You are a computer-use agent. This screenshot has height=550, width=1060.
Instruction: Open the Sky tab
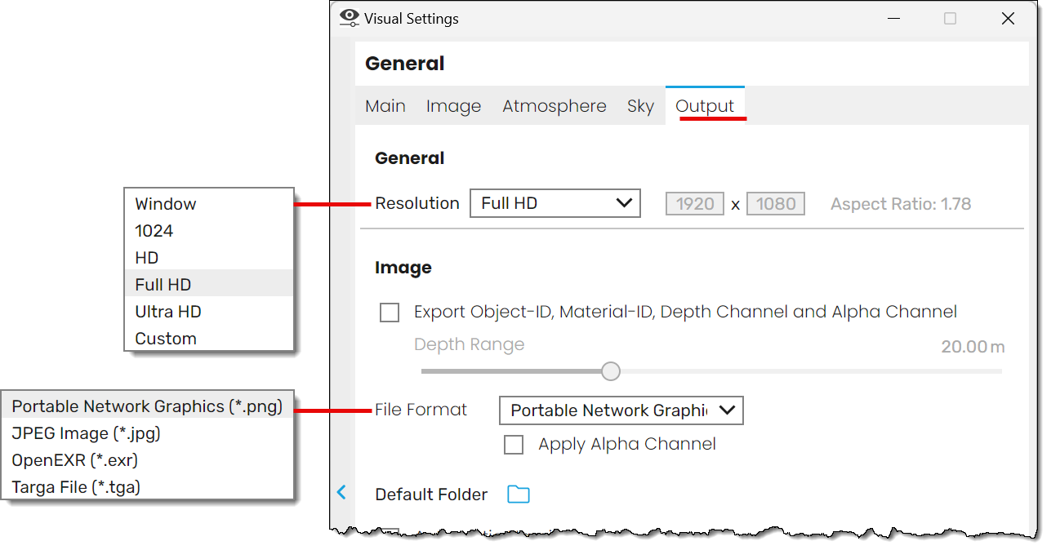coord(640,105)
